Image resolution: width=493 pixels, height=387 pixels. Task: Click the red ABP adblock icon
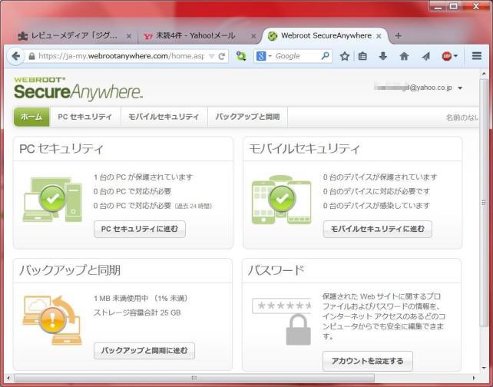[446, 56]
